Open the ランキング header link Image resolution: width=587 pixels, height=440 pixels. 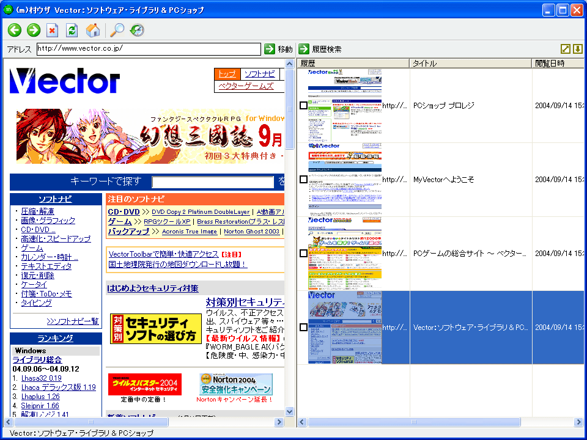56,338
